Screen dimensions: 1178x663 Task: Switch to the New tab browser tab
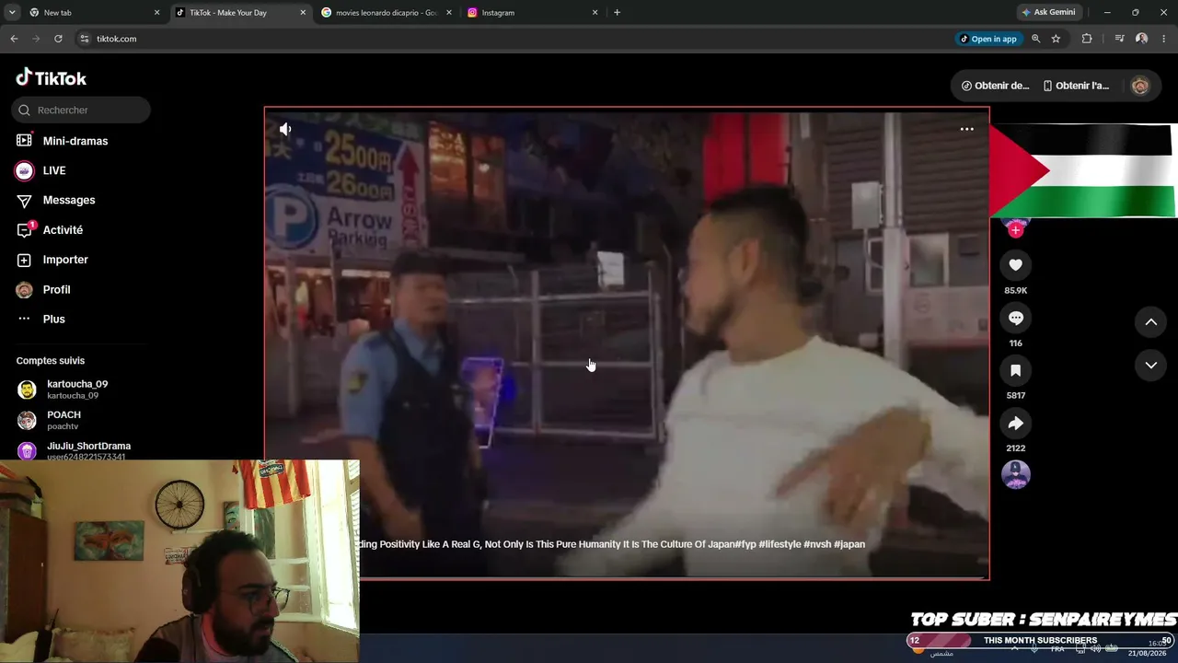95,13
